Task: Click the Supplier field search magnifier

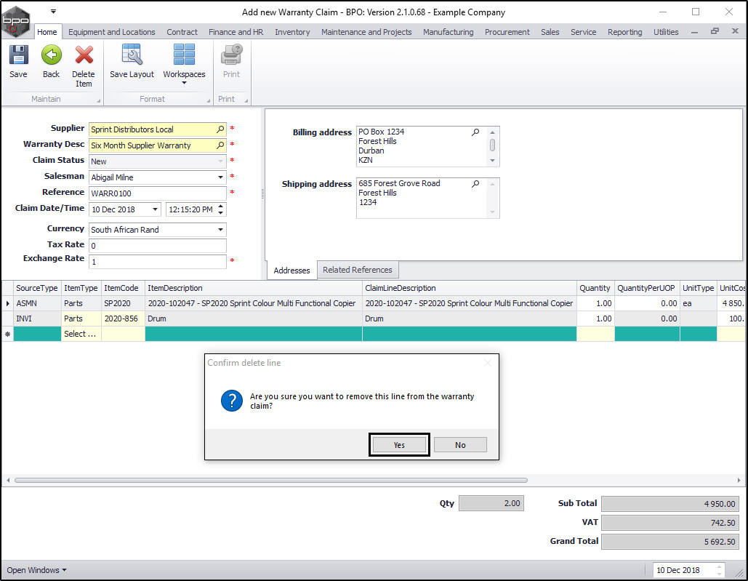Action: (220, 129)
